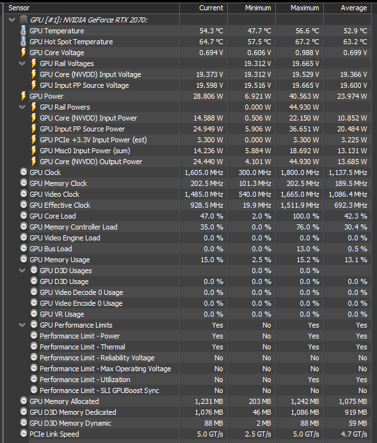Click the round icon beside PCIe Link Speed

pos(24,433)
